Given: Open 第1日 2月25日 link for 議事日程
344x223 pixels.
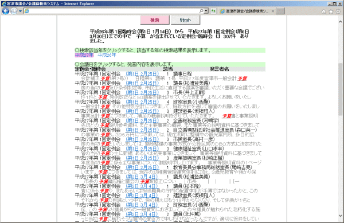Looking at the screenshot, I should 142,74.
